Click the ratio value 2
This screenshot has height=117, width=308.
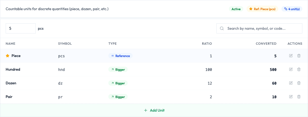click(211, 97)
